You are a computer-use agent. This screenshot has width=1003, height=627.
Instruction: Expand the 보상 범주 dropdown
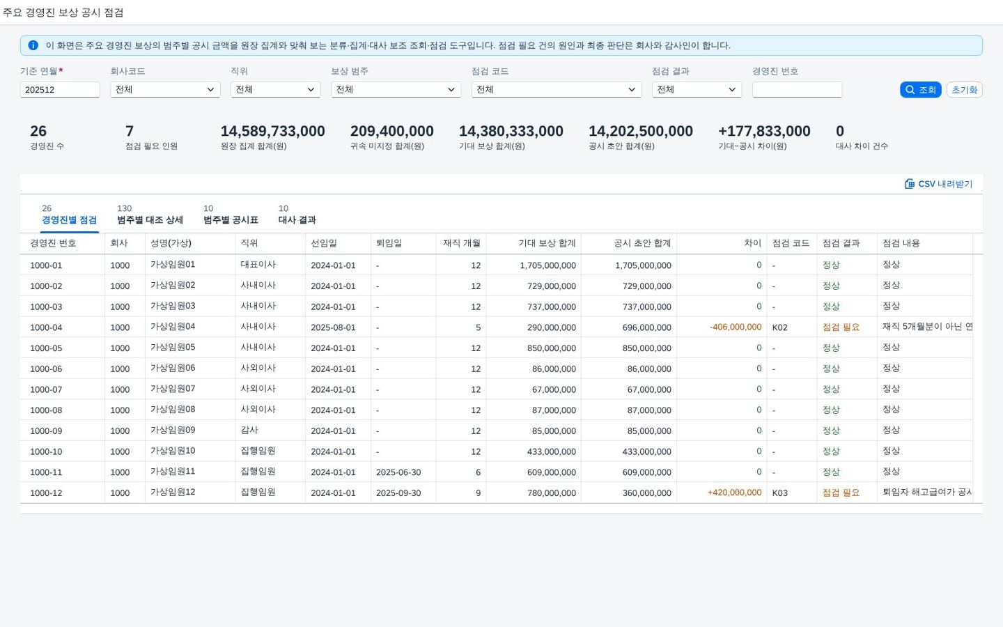coord(396,90)
